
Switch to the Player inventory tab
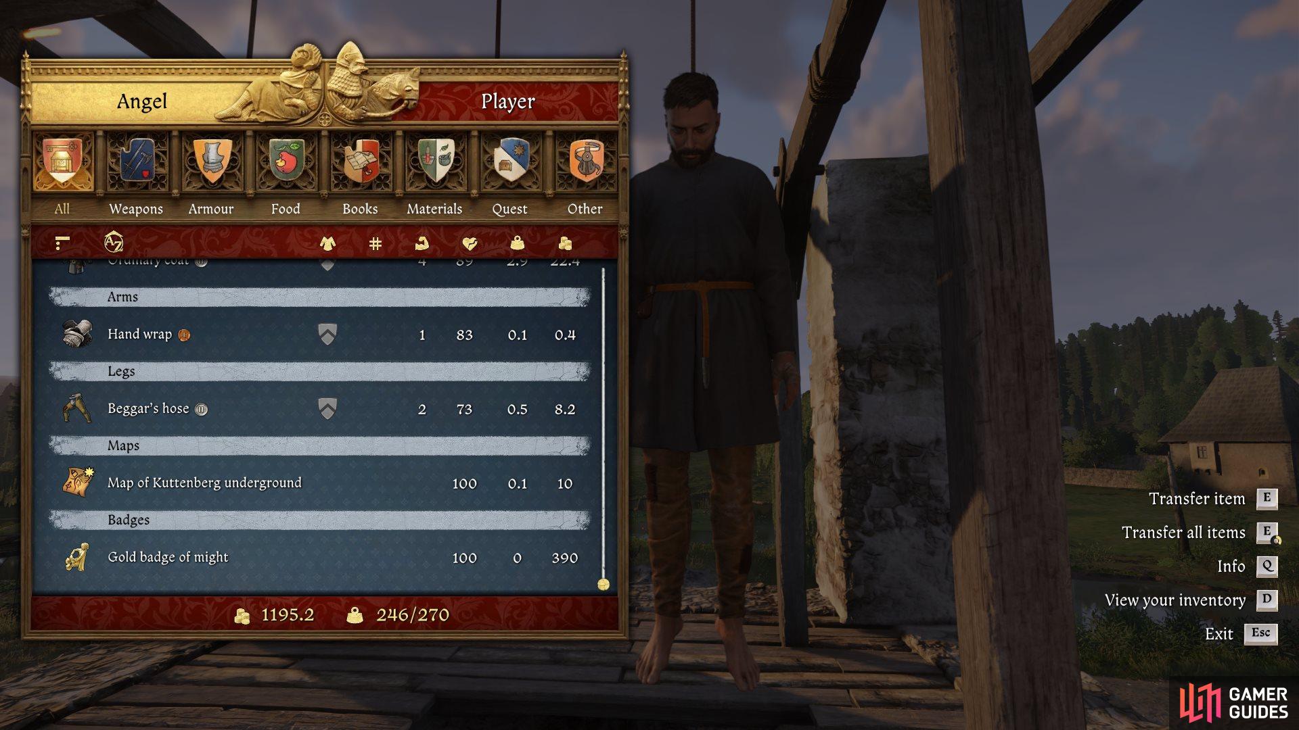pos(507,101)
